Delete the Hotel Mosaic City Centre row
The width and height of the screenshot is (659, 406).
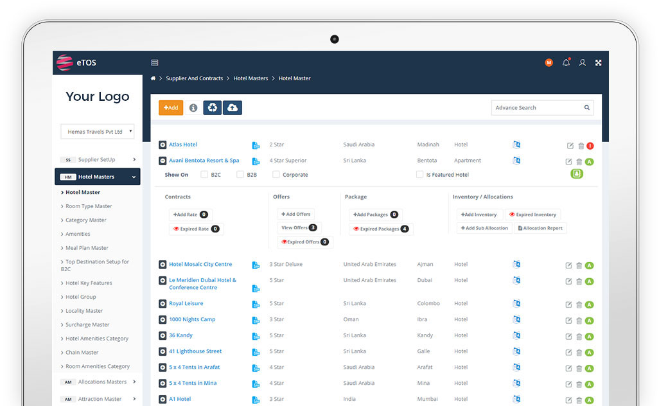point(579,265)
